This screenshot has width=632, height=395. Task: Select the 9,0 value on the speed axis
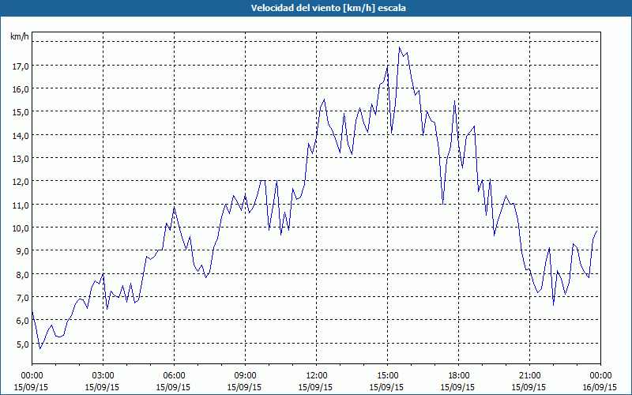[22, 251]
